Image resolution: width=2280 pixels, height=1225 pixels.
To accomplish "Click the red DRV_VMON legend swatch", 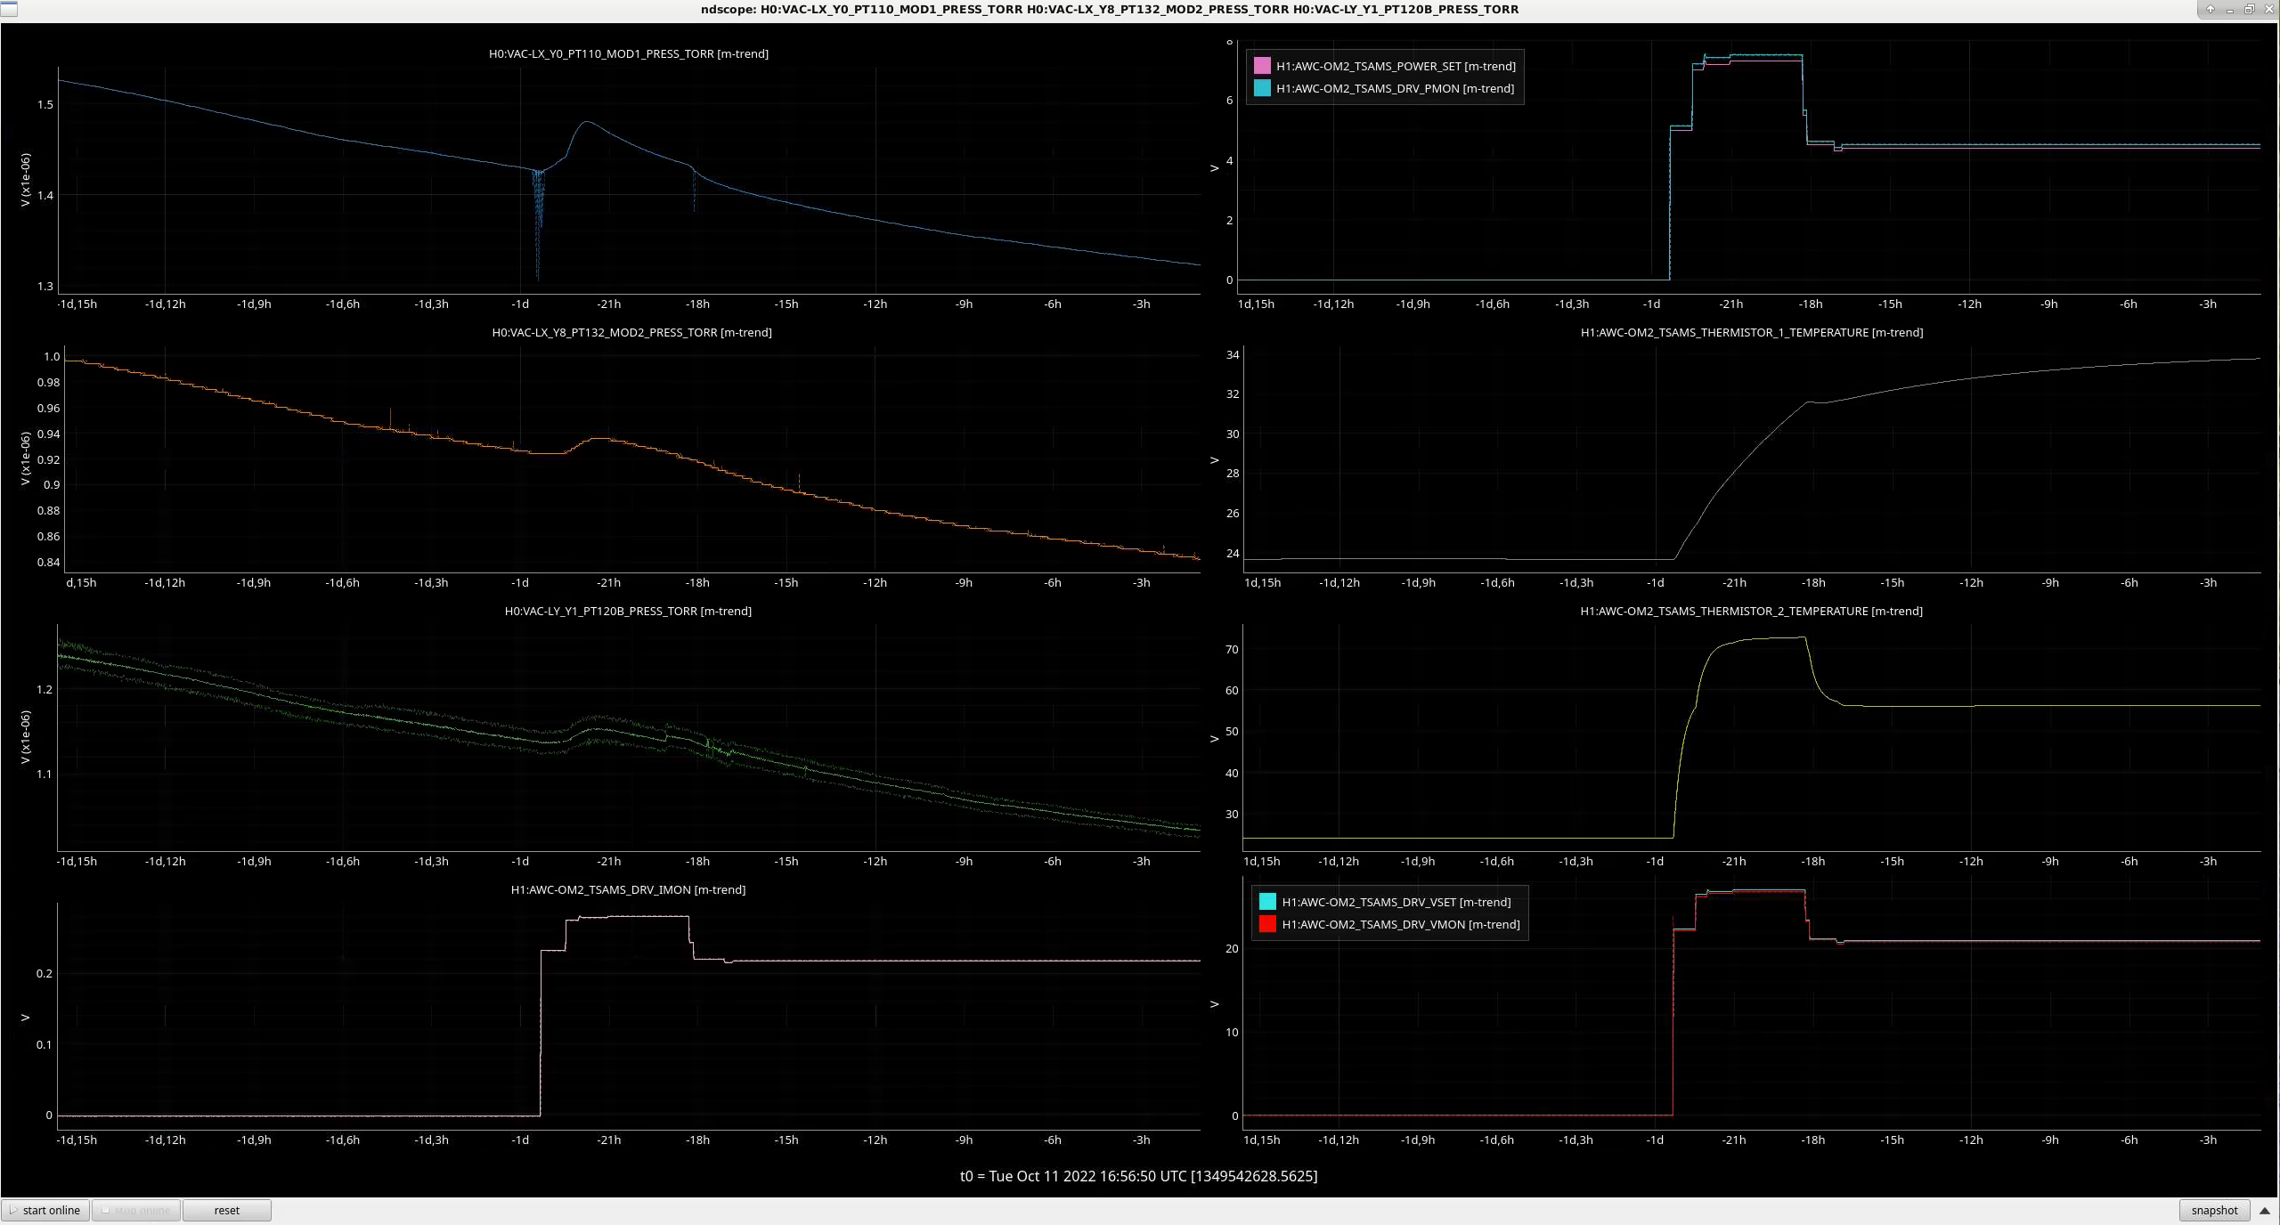I will [1267, 924].
